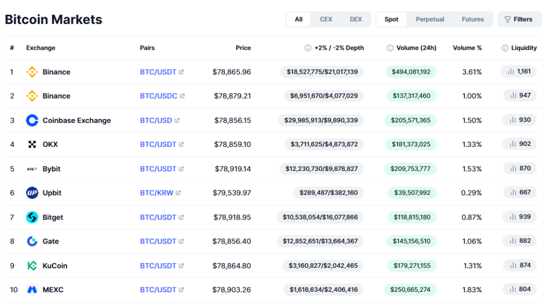Image resolution: width=544 pixels, height=305 pixels.
Task: Click the liquidity bar icon for score 667
Action: click(x=513, y=193)
